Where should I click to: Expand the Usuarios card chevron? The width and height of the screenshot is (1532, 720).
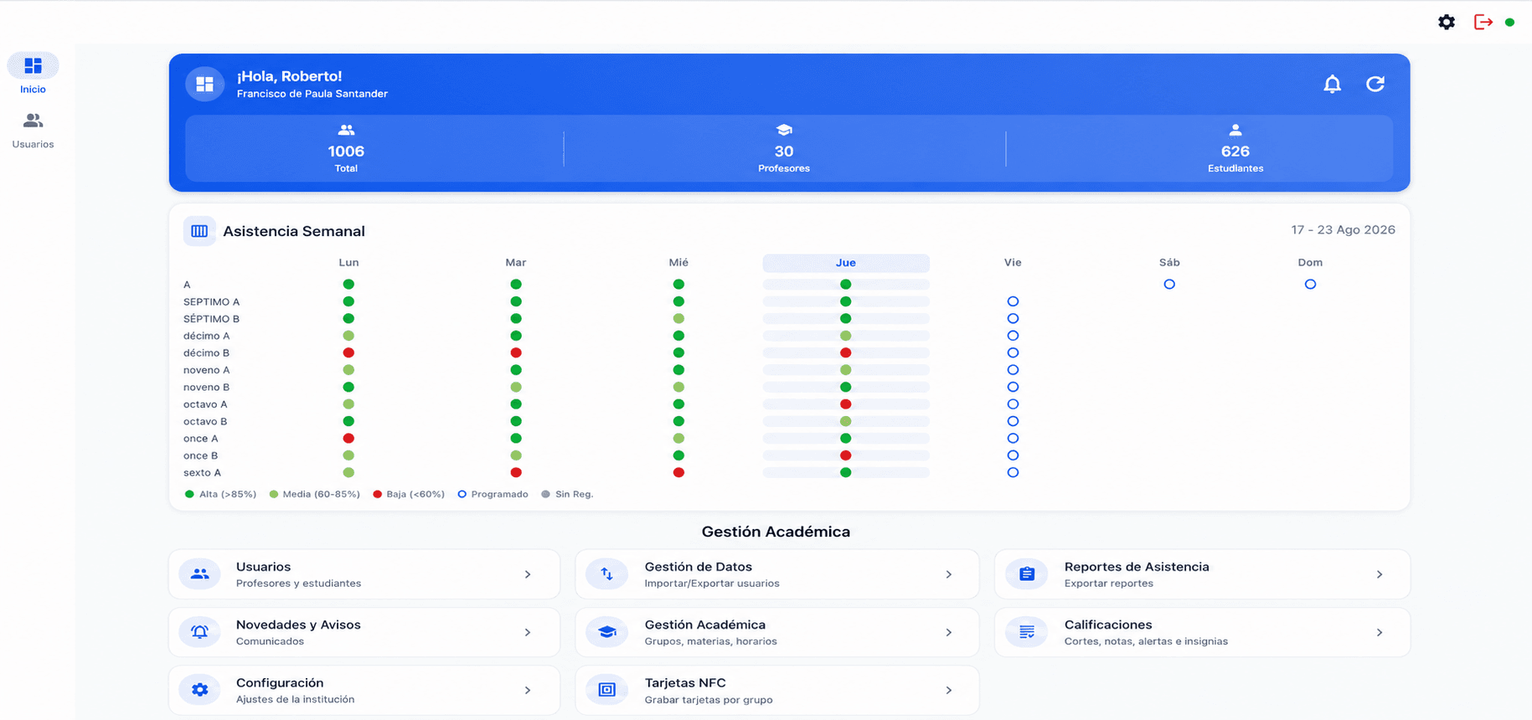(528, 574)
